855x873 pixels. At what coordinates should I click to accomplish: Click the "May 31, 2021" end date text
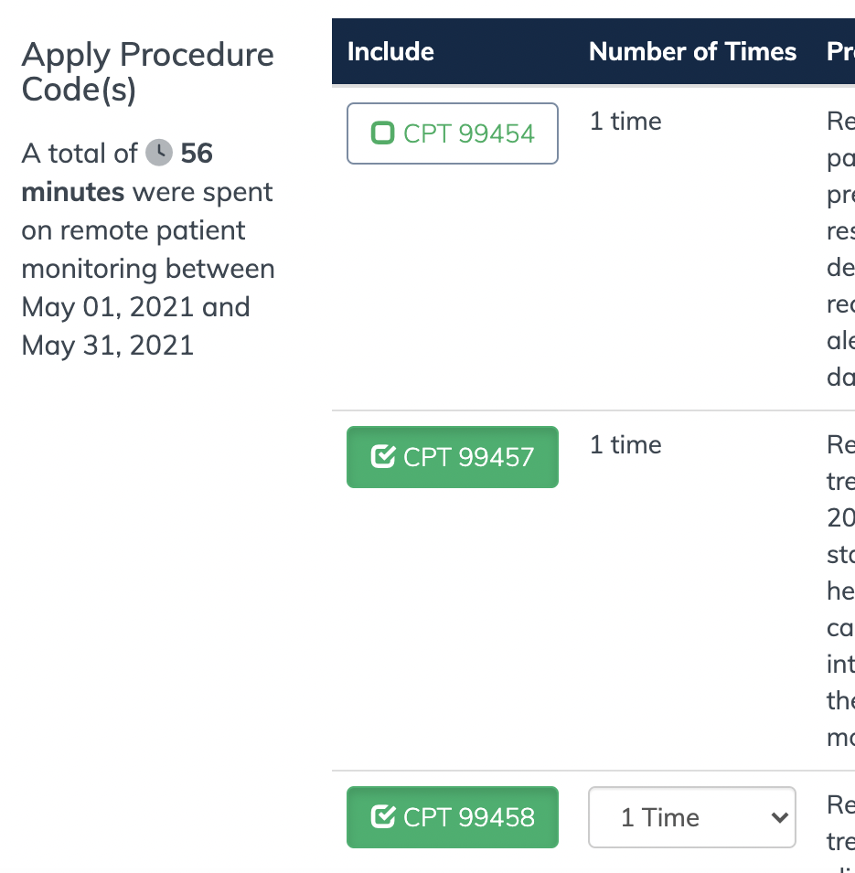108,346
